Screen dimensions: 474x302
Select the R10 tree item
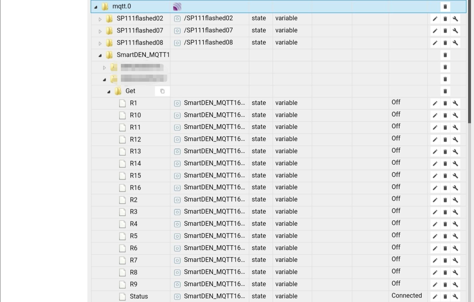[135, 115]
